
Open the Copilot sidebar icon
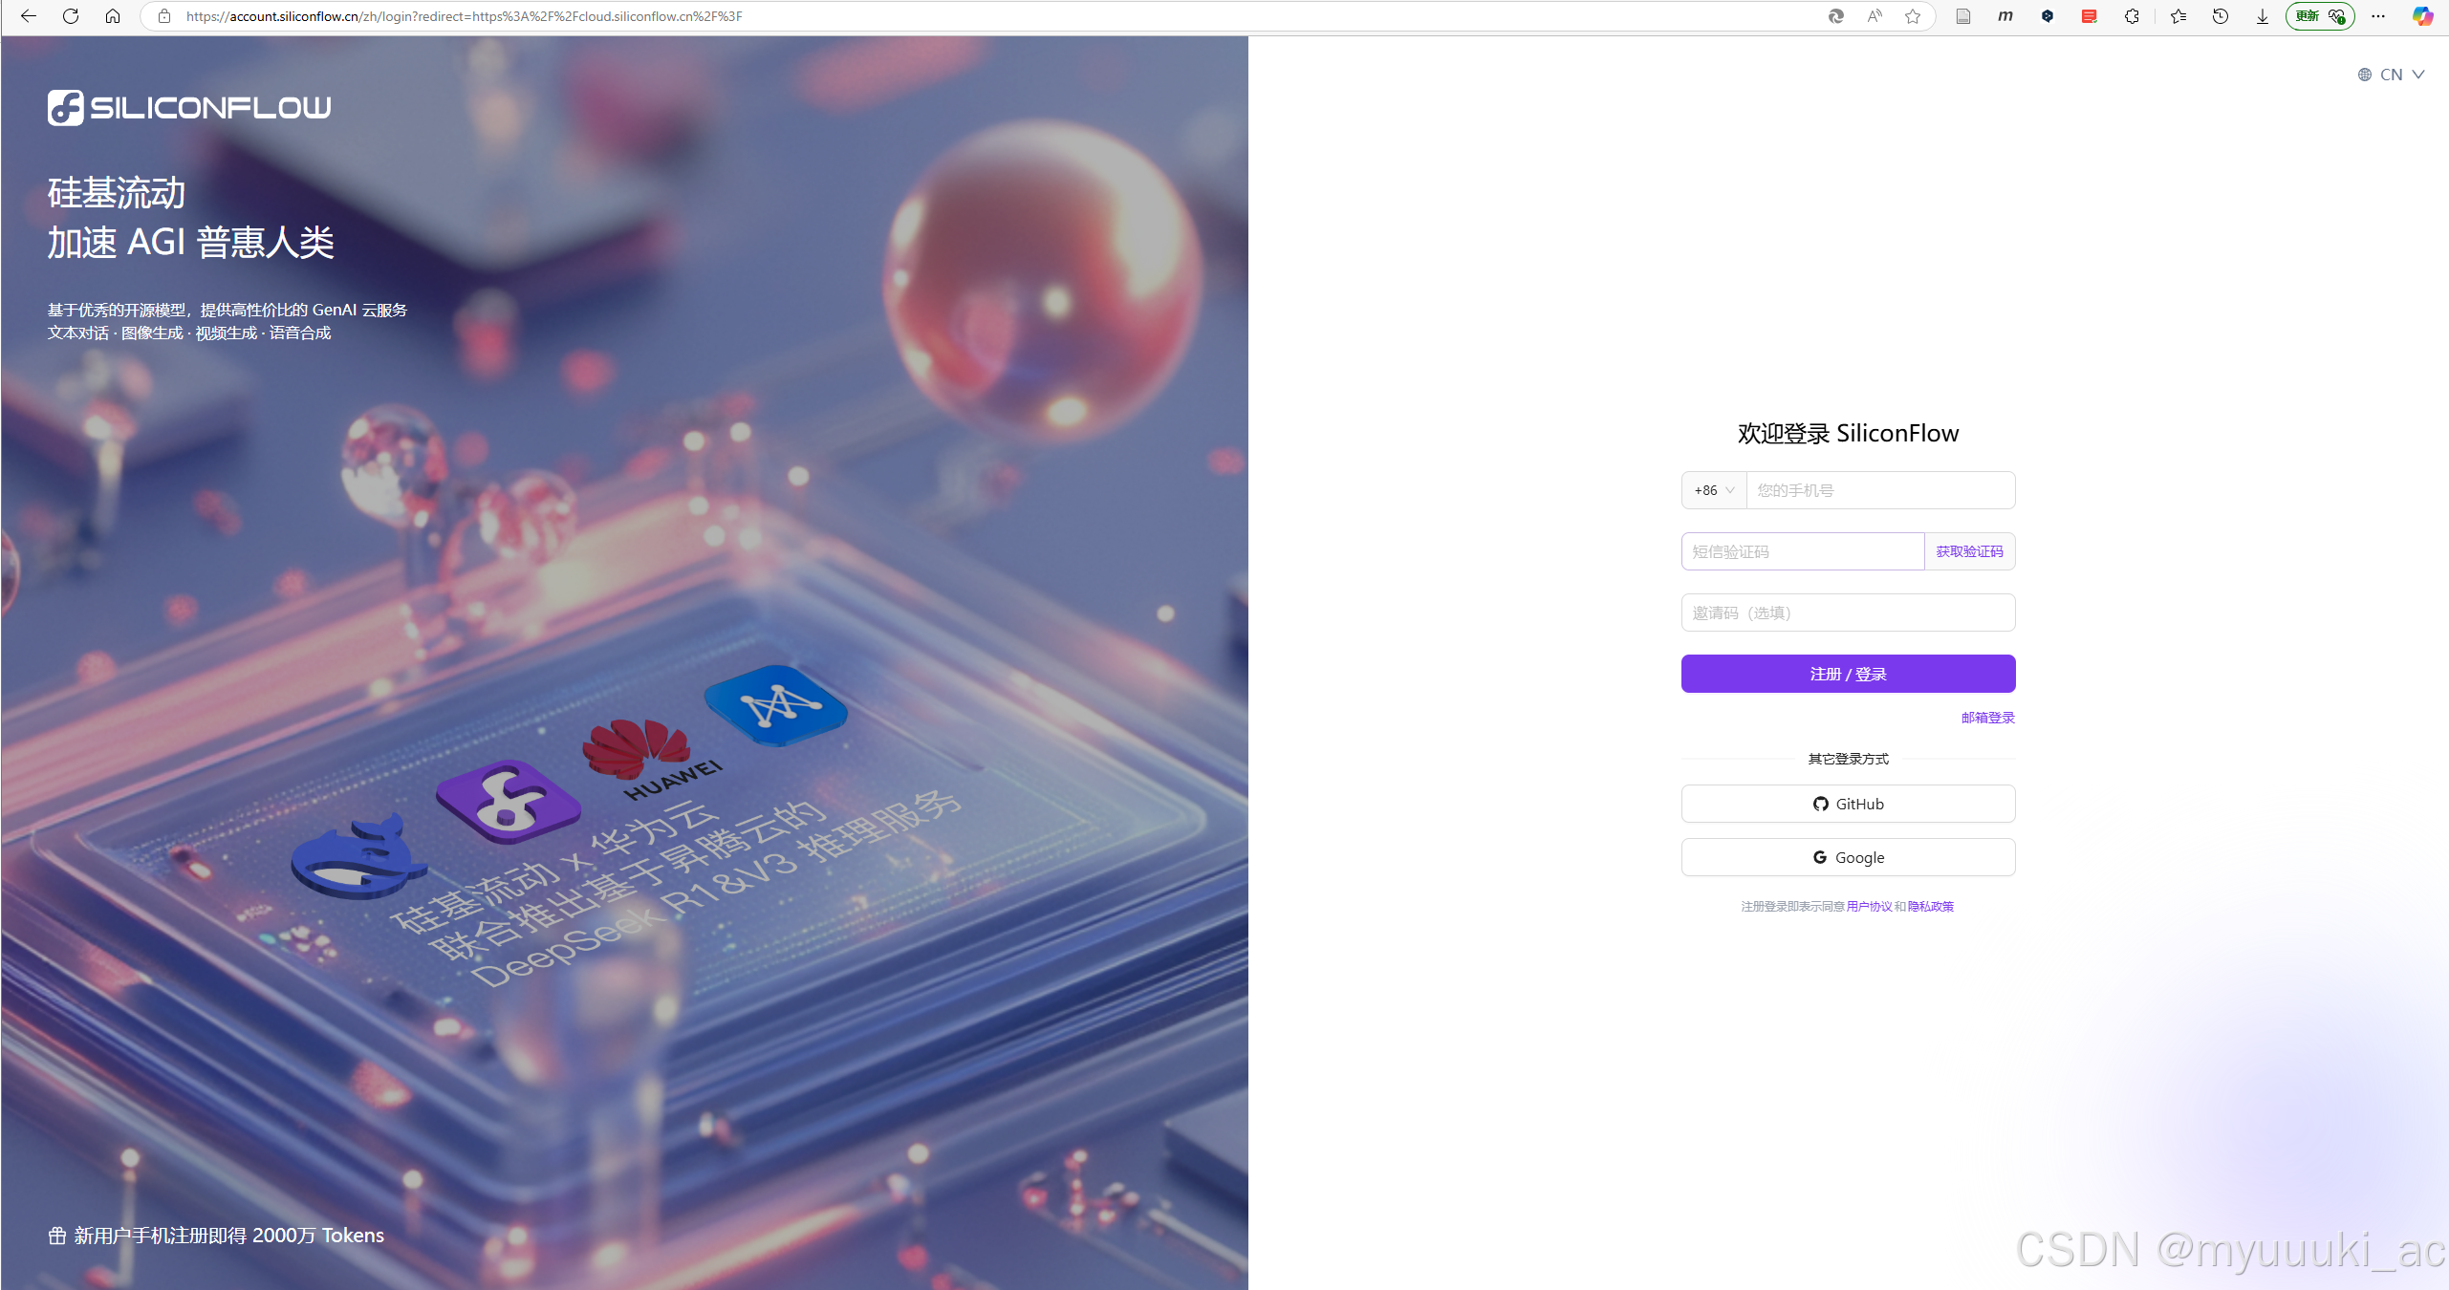pyautogui.click(x=2422, y=16)
